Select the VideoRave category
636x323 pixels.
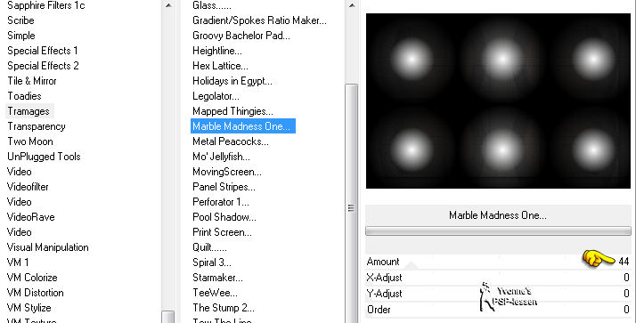(x=31, y=217)
